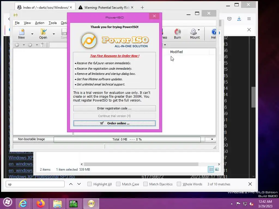This screenshot has height=209, width=279.
Task: Click Continue trial version button
Action: (x=114, y=116)
